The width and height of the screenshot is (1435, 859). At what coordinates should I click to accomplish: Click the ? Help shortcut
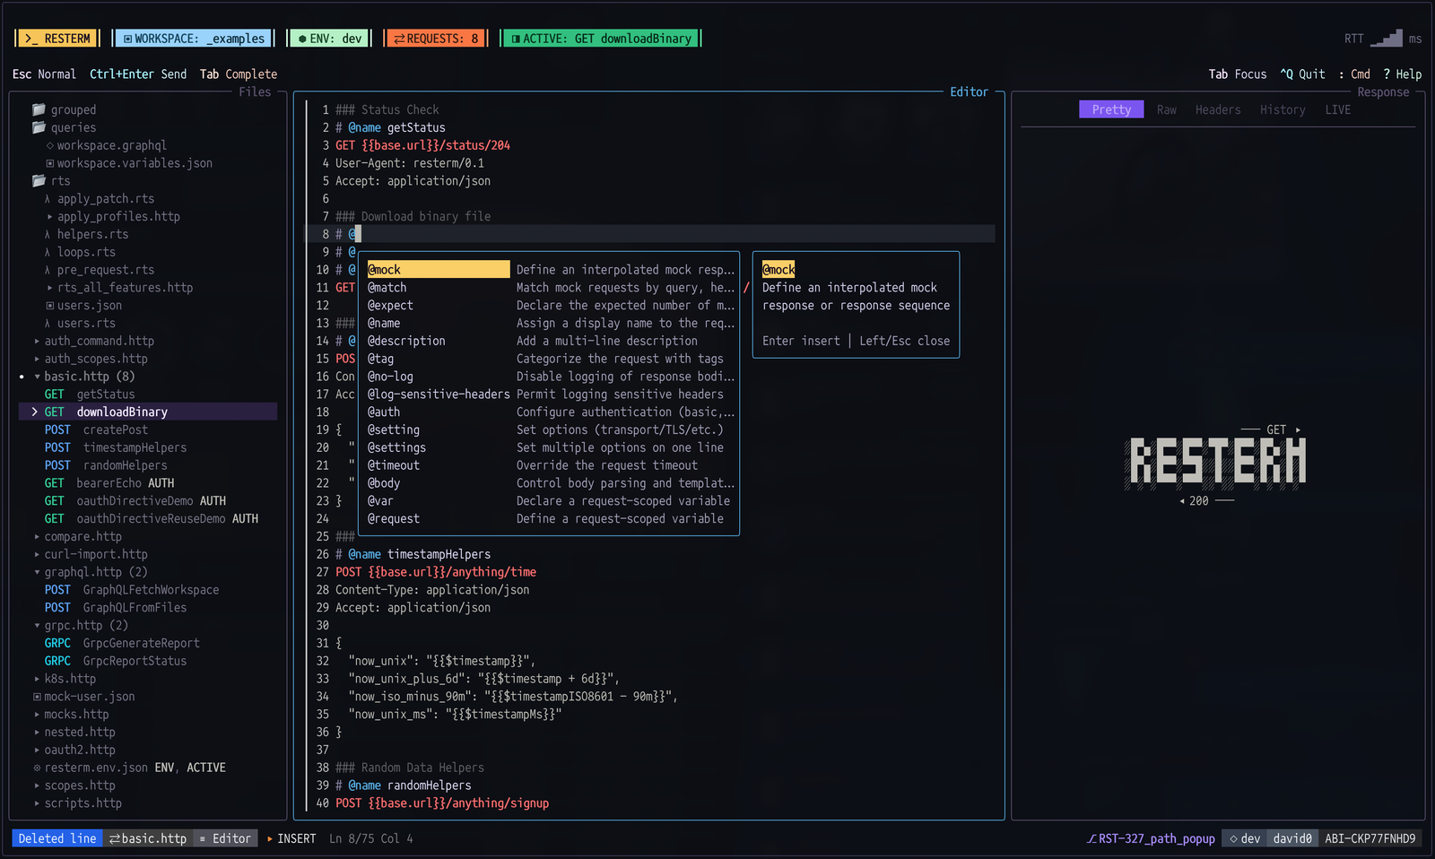pyautogui.click(x=1402, y=74)
